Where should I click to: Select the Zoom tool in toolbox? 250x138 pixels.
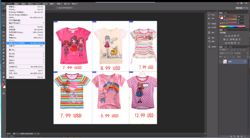(3, 80)
